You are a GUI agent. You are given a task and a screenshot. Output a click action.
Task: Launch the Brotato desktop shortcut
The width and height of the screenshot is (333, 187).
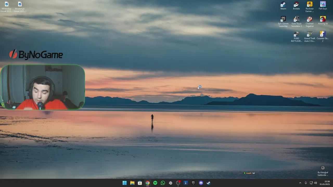click(x=296, y=6)
